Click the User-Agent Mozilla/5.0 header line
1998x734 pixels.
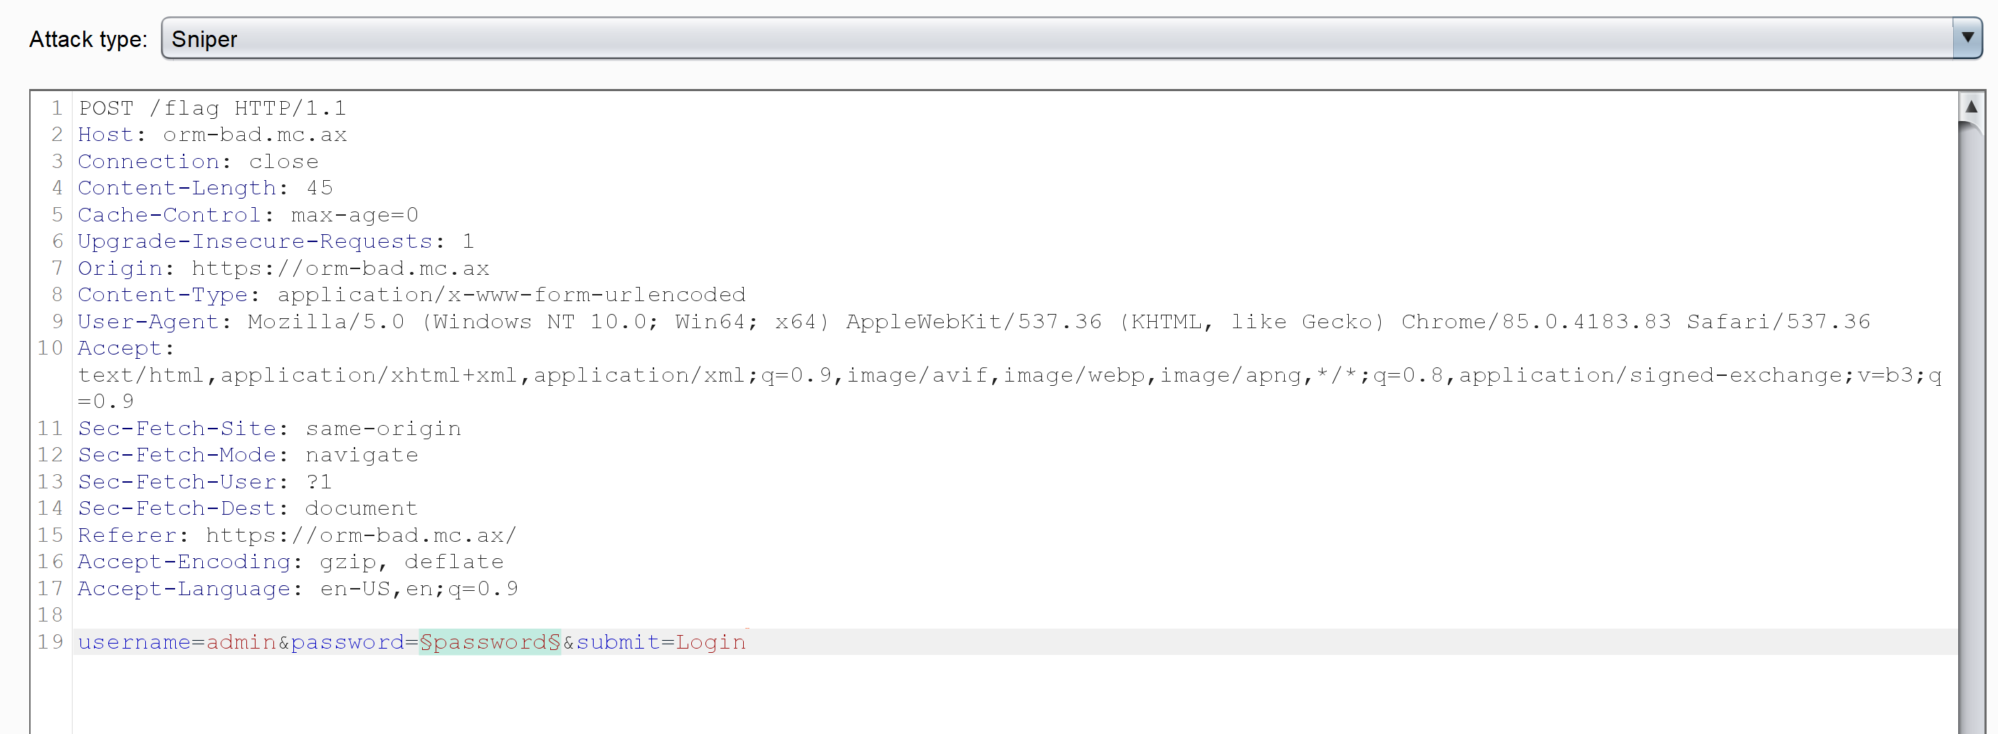point(974,321)
